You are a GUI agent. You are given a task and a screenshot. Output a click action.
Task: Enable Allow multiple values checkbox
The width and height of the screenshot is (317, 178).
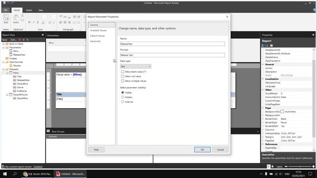pos(122,81)
